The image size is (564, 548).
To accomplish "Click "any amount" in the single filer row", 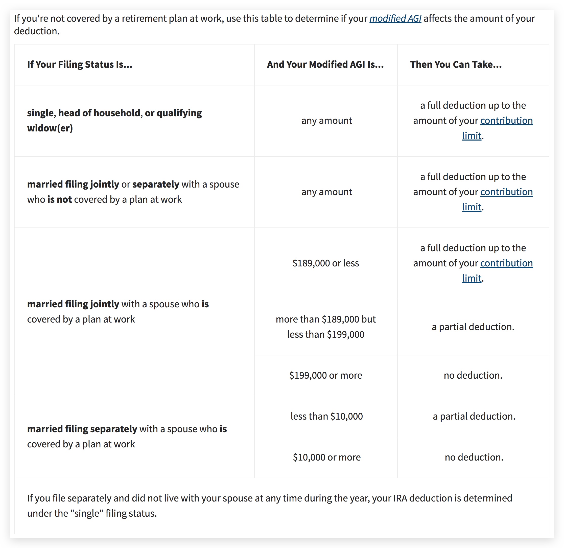I will click(327, 121).
